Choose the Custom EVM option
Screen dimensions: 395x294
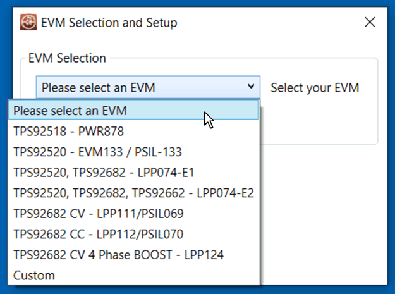point(34,276)
